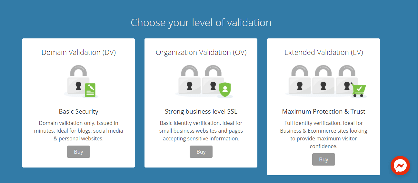Screen dimensions: 418x183
Task: Select the Domain Validation (DV) heading
Action: pyautogui.click(x=78, y=52)
